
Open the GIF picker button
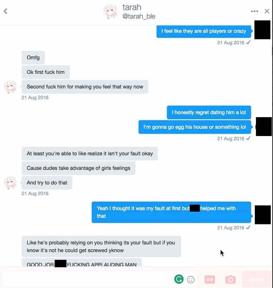209,279
